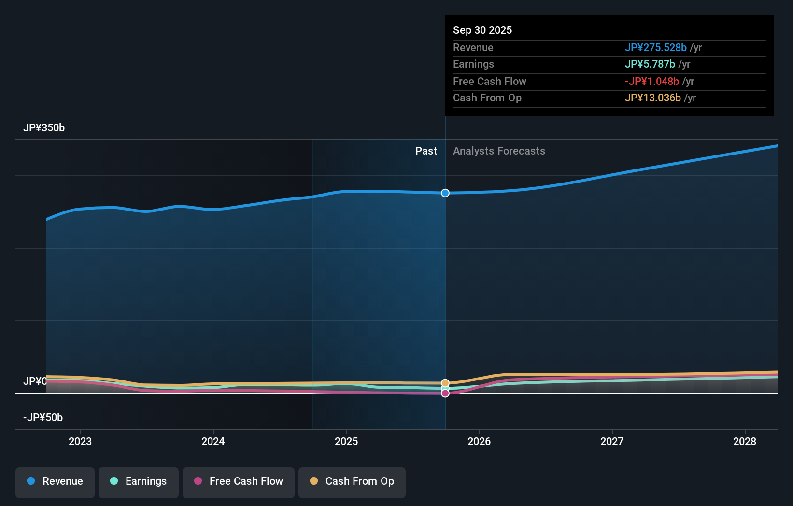
Task: Click the teal Earnings legend dot
Action: click(x=113, y=481)
